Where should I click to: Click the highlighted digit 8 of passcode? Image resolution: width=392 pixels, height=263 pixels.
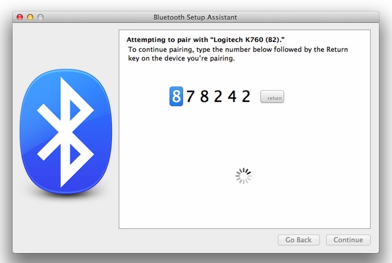[177, 96]
